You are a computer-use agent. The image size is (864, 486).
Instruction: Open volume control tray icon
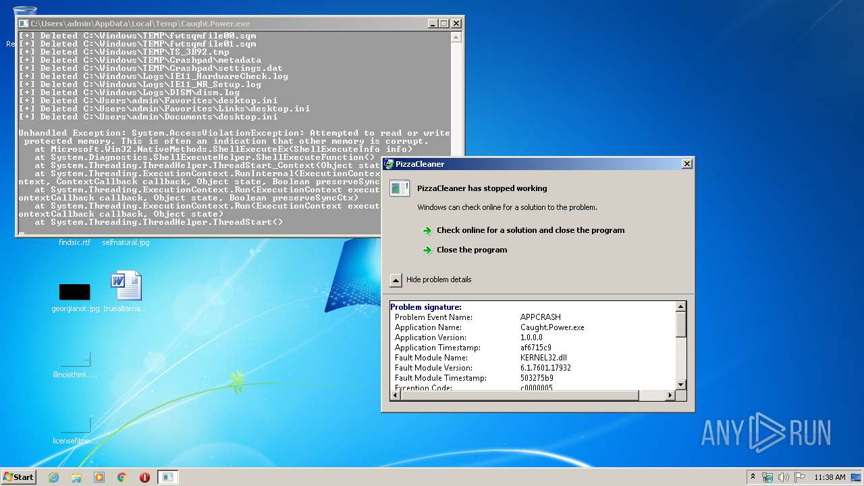[x=784, y=477]
